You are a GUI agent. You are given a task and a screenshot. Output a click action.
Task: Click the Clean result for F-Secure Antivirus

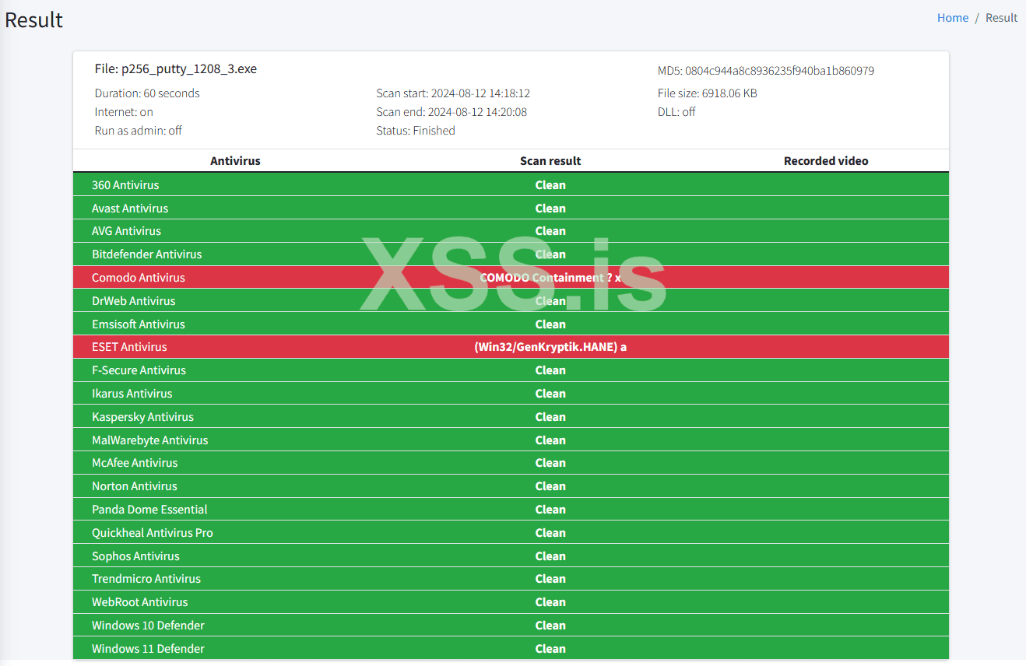tap(550, 370)
